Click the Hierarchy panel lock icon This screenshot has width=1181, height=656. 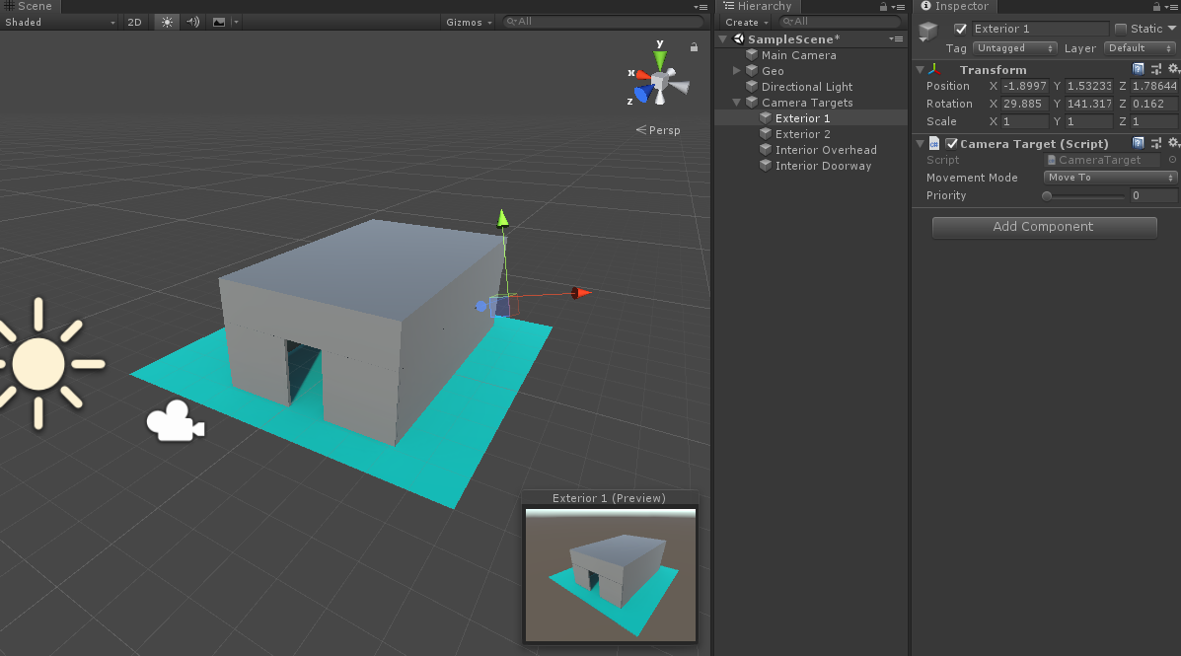[x=883, y=7]
